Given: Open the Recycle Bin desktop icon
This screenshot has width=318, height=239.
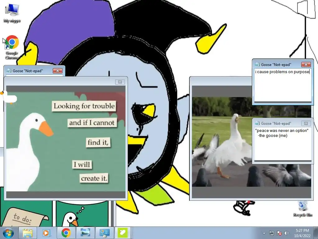Looking at the screenshot, I should pyautogui.click(x=302, y=209).
